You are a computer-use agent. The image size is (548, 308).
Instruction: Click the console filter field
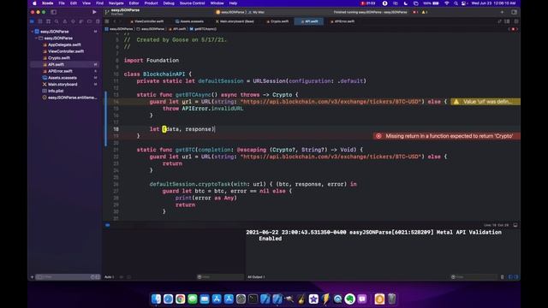tap(474, 277)
